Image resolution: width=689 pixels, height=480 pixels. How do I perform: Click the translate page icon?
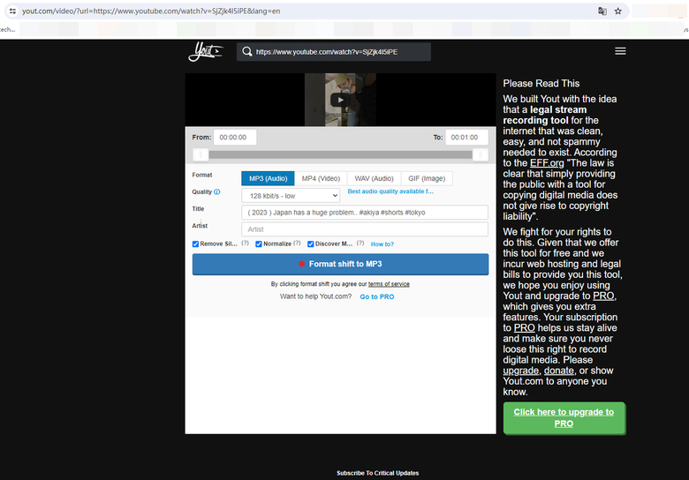pos(602,11)
